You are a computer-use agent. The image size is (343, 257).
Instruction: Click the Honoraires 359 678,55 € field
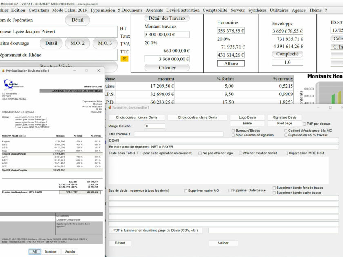click(x=231, y=31)
